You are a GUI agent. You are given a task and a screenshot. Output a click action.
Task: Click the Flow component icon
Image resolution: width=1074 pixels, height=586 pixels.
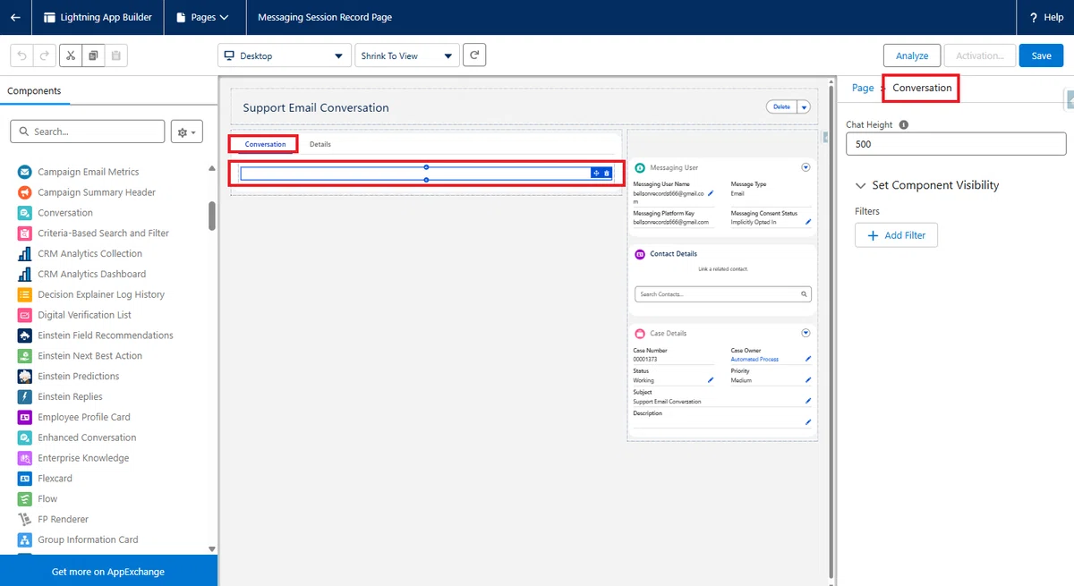(24, 498)
